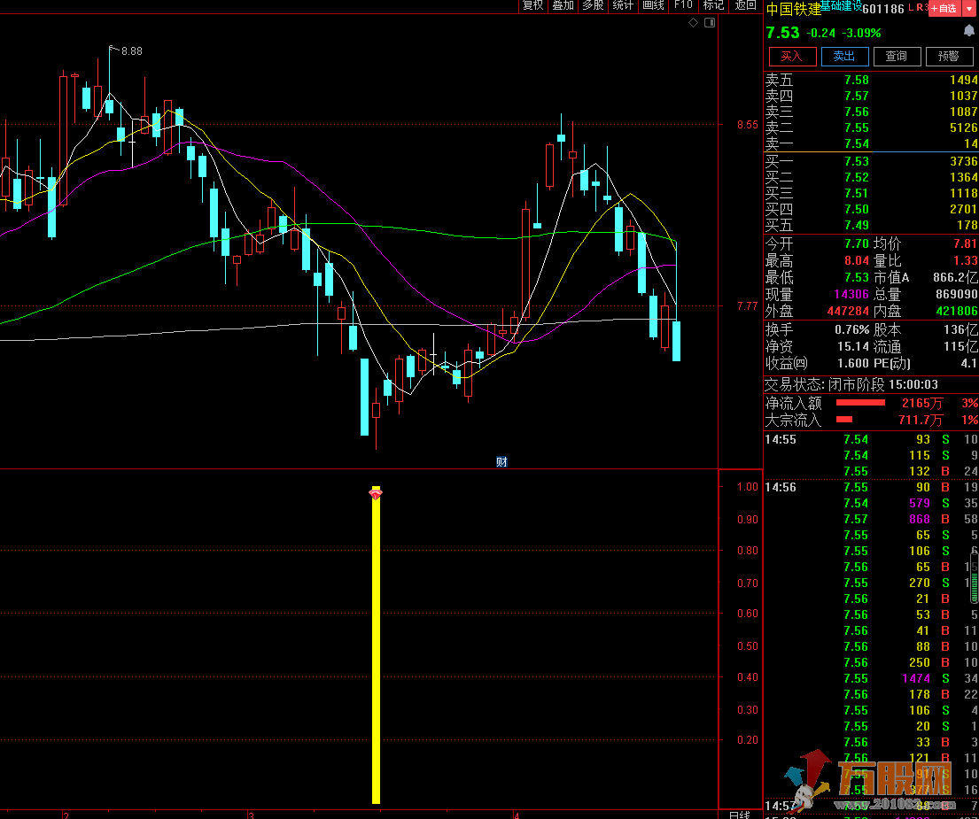Image resolution: width=979 pixels, height=819 pixels.
Task: Click the stock code 601186
Action: coord(882,9)
